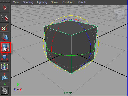Activate the Universal Manipulator tool
The width and height of the screenshot is (128, 96).
click(x=5, y=67)
